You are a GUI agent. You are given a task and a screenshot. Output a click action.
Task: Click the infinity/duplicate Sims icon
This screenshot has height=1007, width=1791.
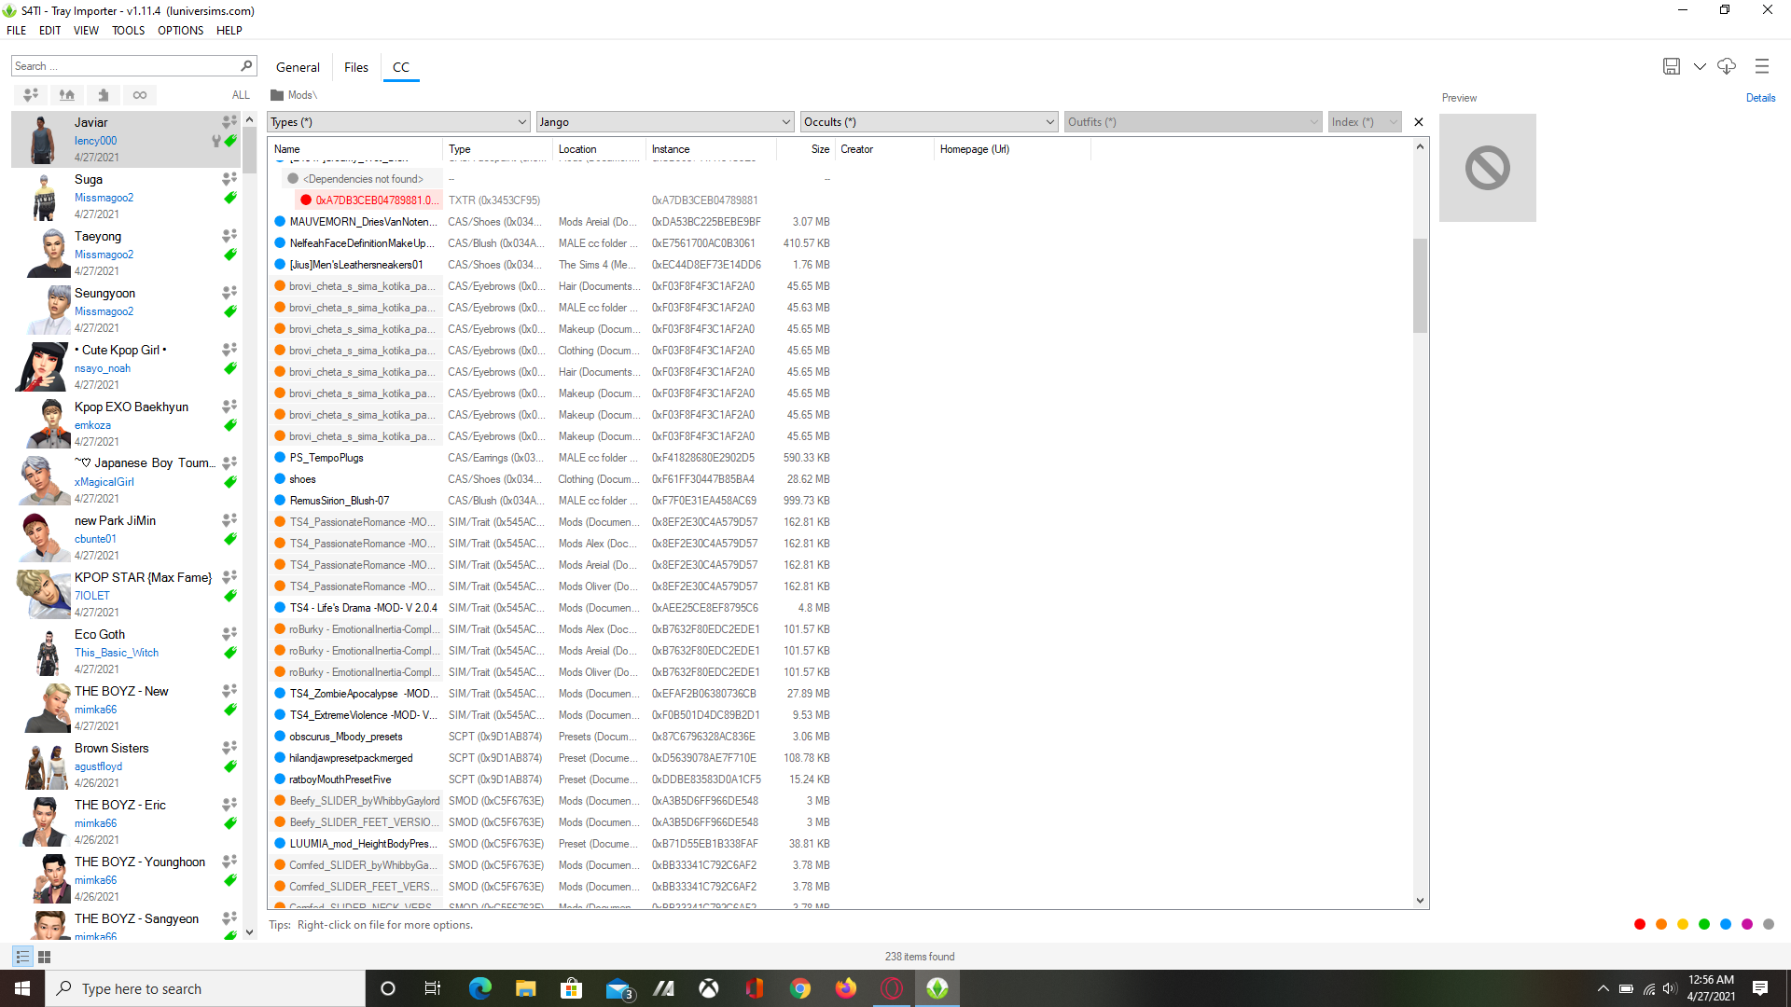coord(139,93)
